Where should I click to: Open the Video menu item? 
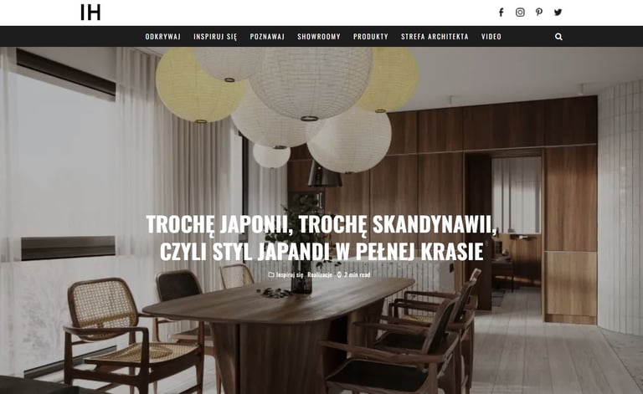[x=491, y=37]
